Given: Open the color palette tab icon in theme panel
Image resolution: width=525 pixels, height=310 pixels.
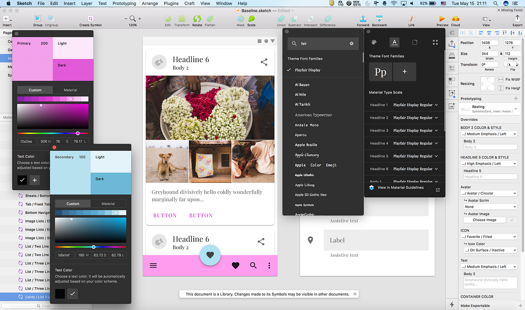Looking at the screenshot, I should point(374,42).
